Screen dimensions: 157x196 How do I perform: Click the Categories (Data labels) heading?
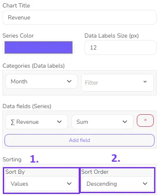tap(34, 66)
